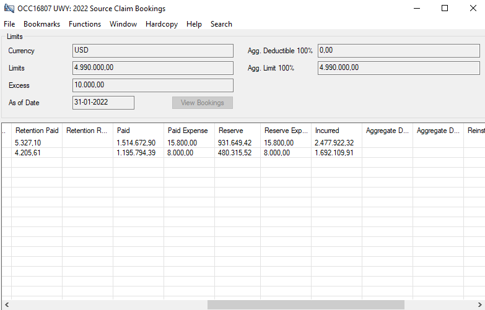This screenshot has height=310, width=485.
Task: Click the Paid Expense column header
Action: pos(189,131)
